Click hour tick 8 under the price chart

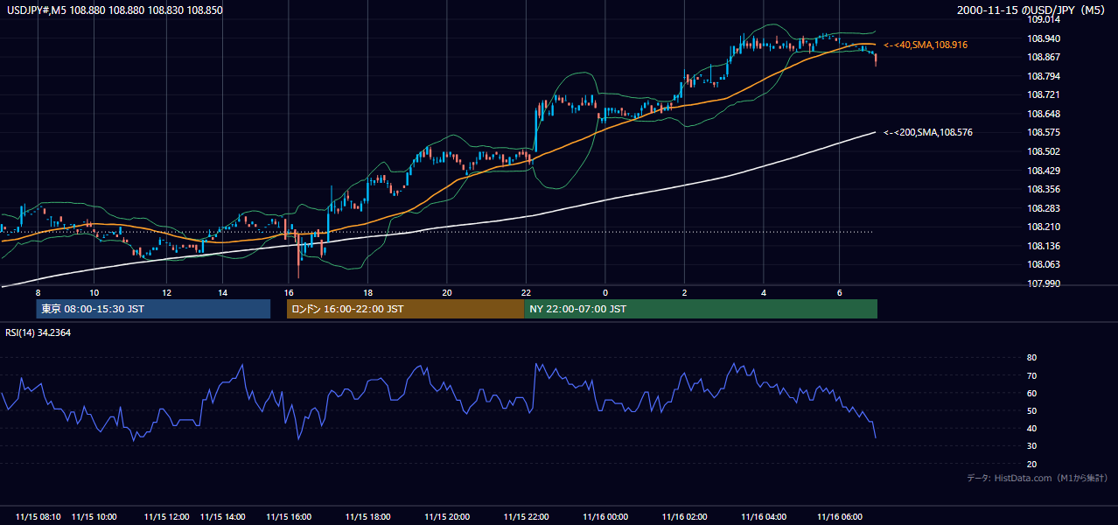tap(38, 292)
